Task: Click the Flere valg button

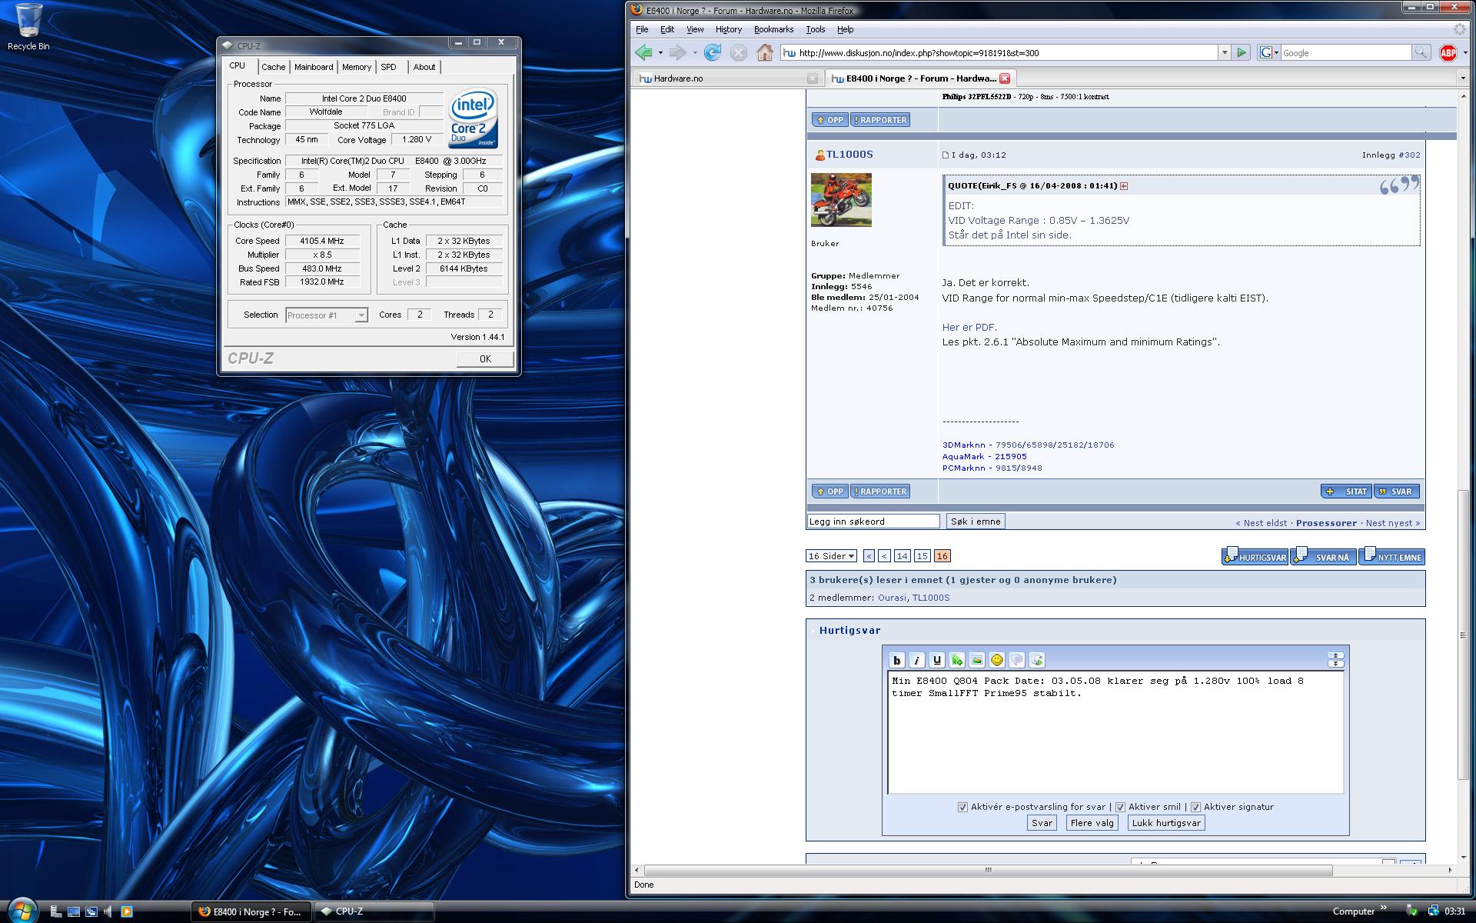Action: [x=1092, y=823]
